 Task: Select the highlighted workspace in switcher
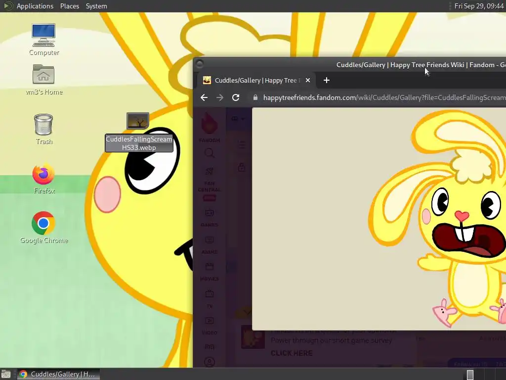tap(470, 375)
